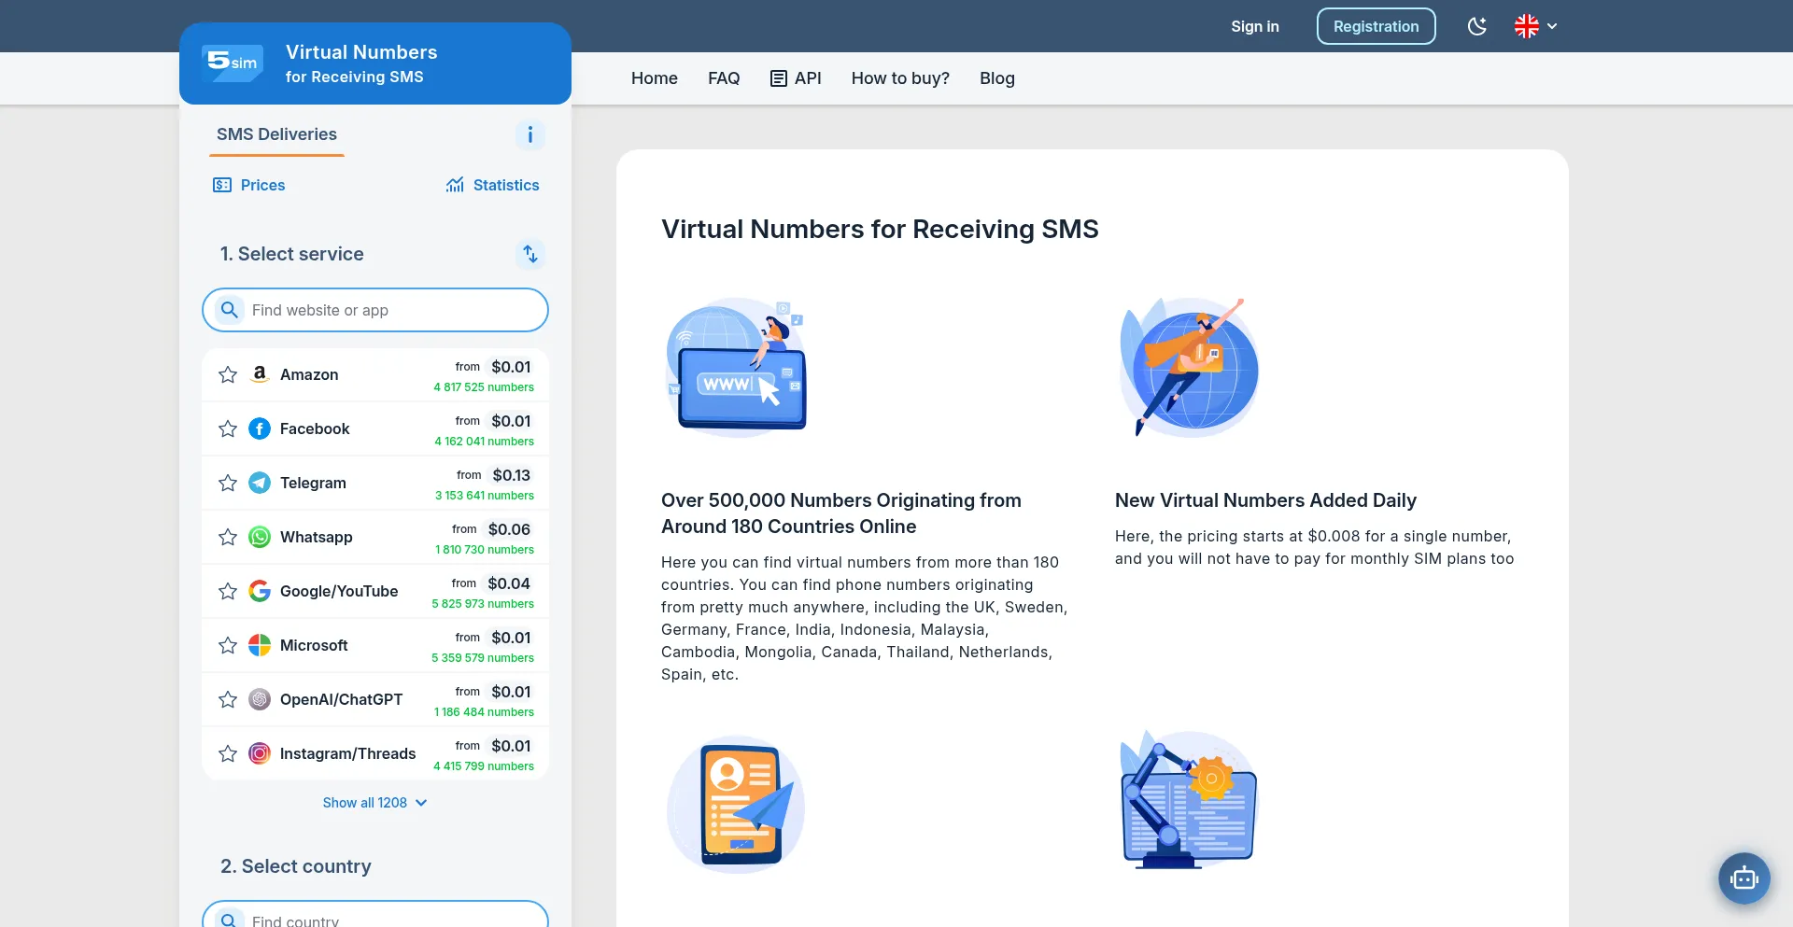Click the Find website or app field
The image size is (1793, 927).
375,310
